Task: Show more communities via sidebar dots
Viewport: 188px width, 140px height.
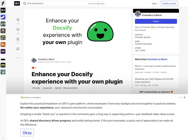Action: 3,139
